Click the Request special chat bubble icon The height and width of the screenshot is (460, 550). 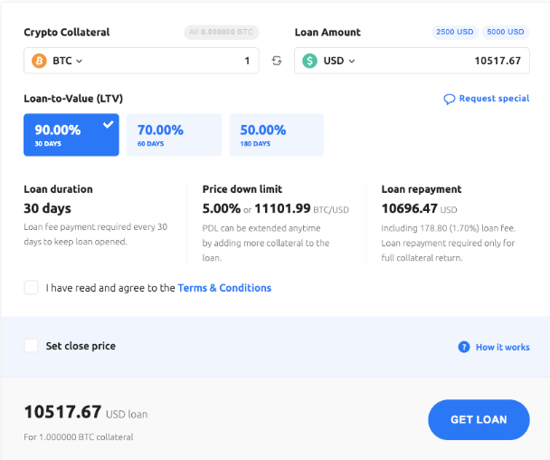pyautogui.click(x=450, y=99)
